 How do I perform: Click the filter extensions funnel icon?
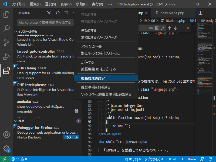pyautogui.click(x=49, y=13)
